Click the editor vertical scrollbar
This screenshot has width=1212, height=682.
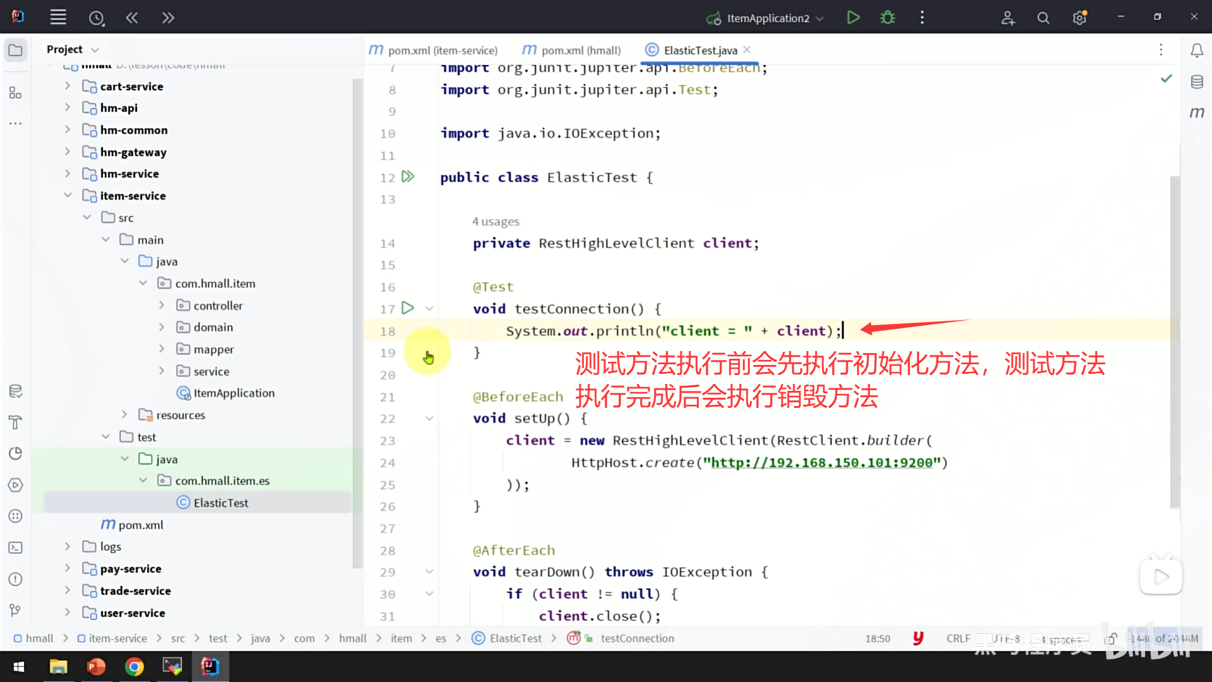(x=1174, y=341)
